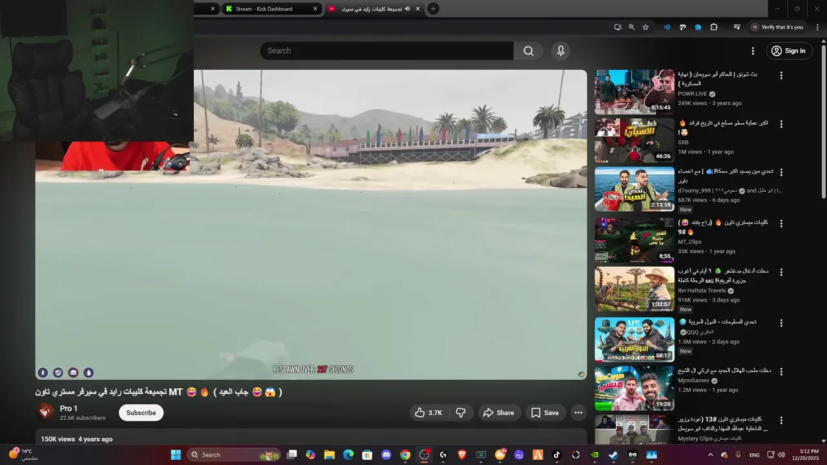Viewport: 827px width, 465px height.
Task: Open the Pro 1 channel avatar
Action: coord(45,412)
